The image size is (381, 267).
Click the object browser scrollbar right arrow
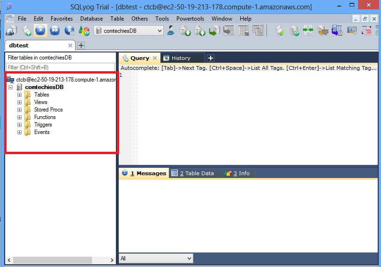click(x=112, y=260)
